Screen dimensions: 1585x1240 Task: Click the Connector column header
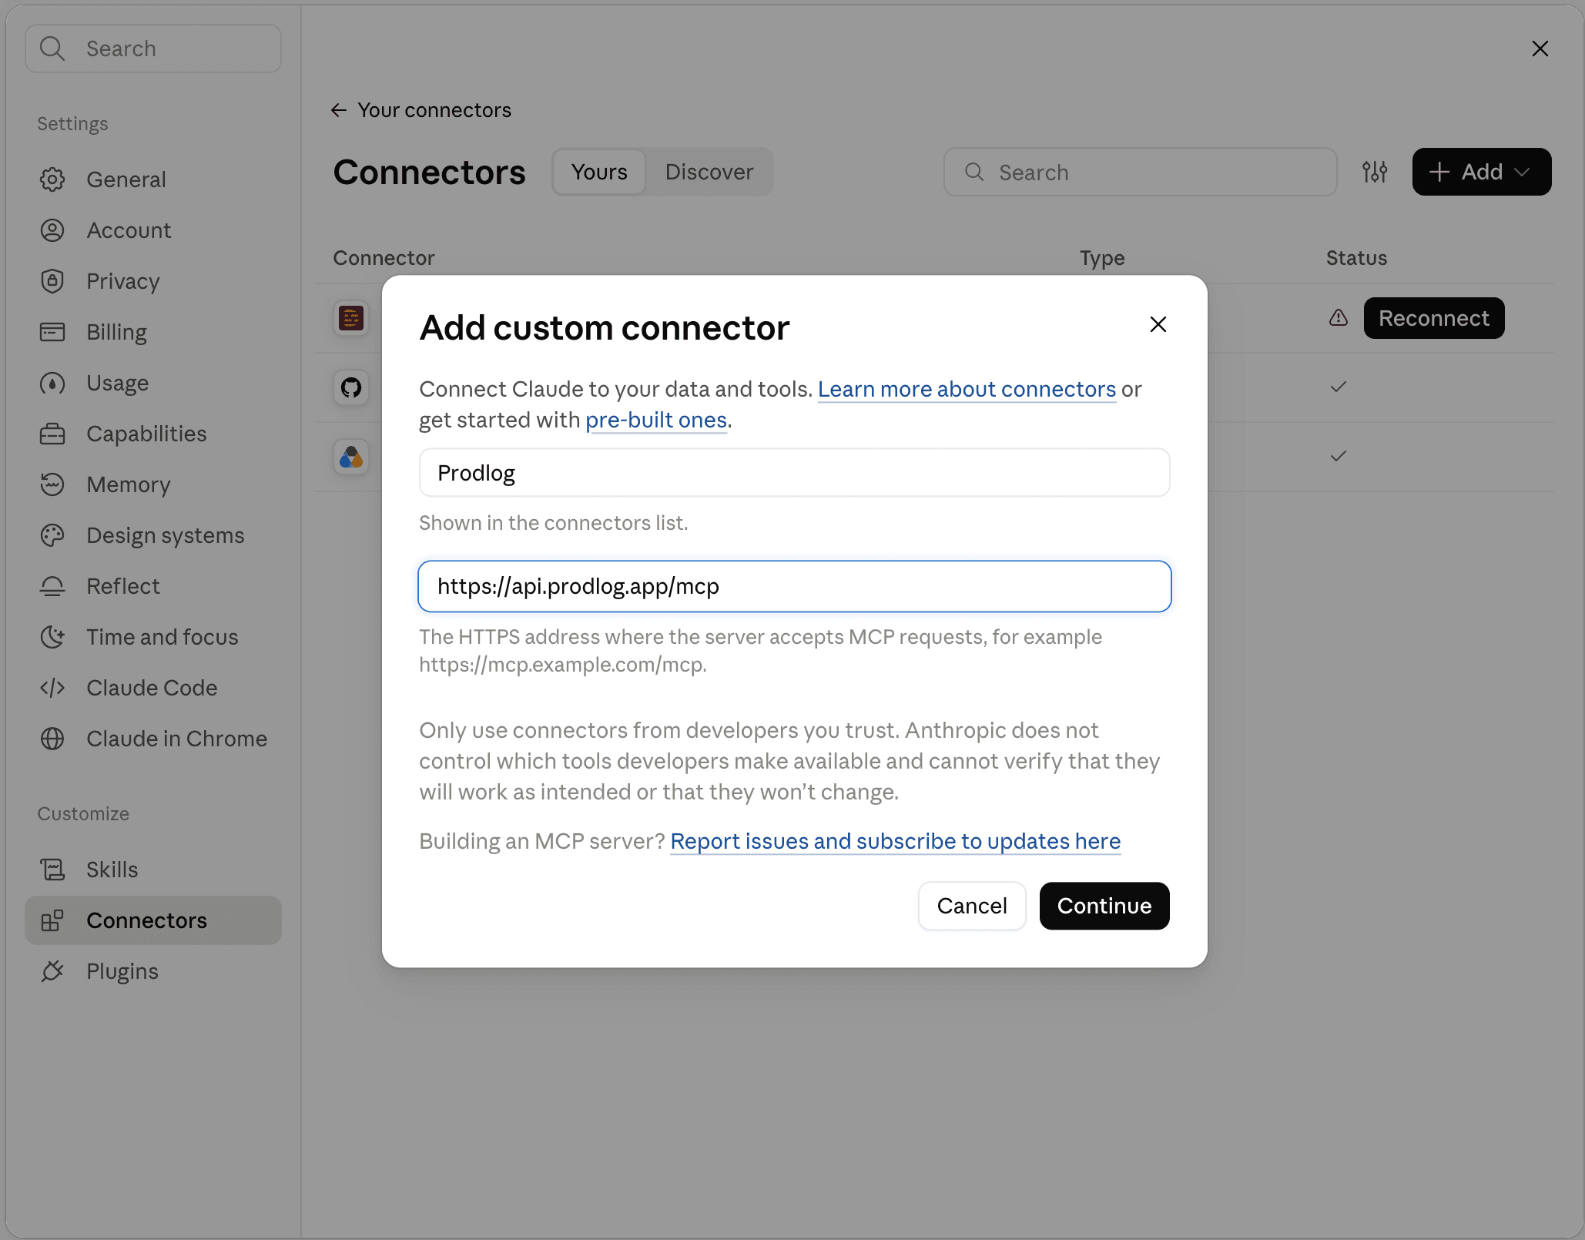384,258
